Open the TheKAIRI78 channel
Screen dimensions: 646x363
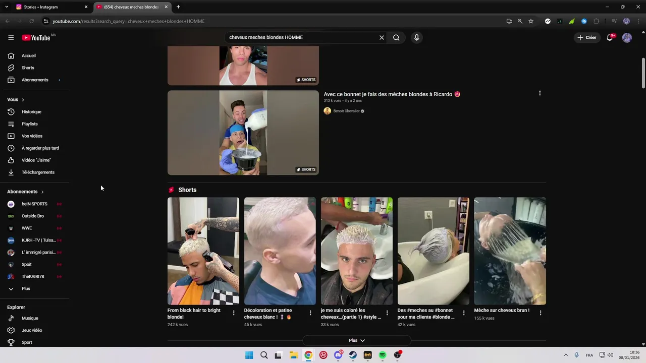34,276
